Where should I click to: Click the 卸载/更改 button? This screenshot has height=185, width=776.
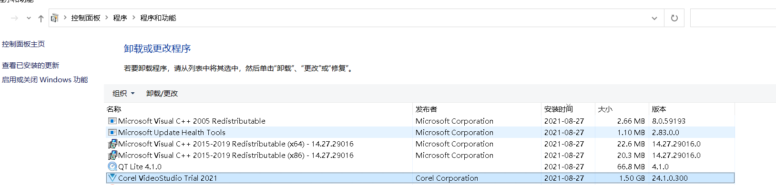point(162,94)
